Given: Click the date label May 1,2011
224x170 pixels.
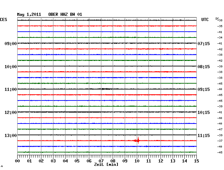Looking at the screenshot, I should coord(29,14).
